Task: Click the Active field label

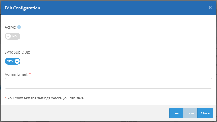Action: coord(11,27)
